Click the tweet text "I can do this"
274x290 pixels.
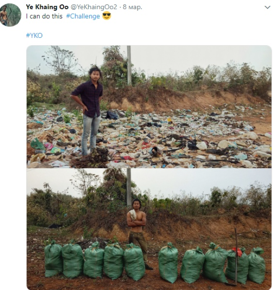click(44, 16)
